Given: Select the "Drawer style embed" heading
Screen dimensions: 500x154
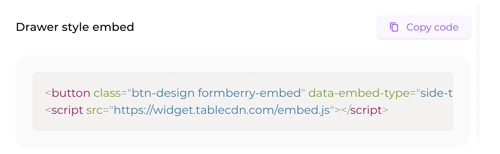Looking at the screenshot, I should 75,27.
